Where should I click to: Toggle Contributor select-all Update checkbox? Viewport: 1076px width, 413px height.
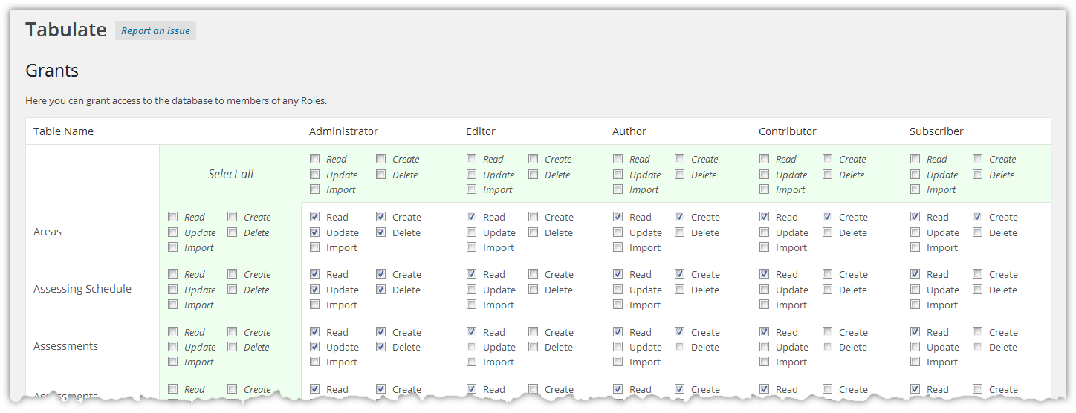(x=765, y=175)
